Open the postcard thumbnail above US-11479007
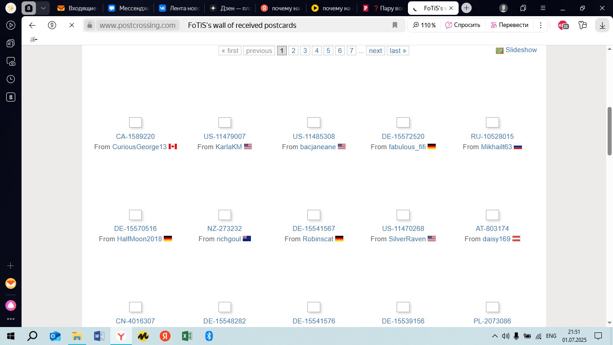Image resolution: width=613 pixels, height=345 pixels. (224, 122)
